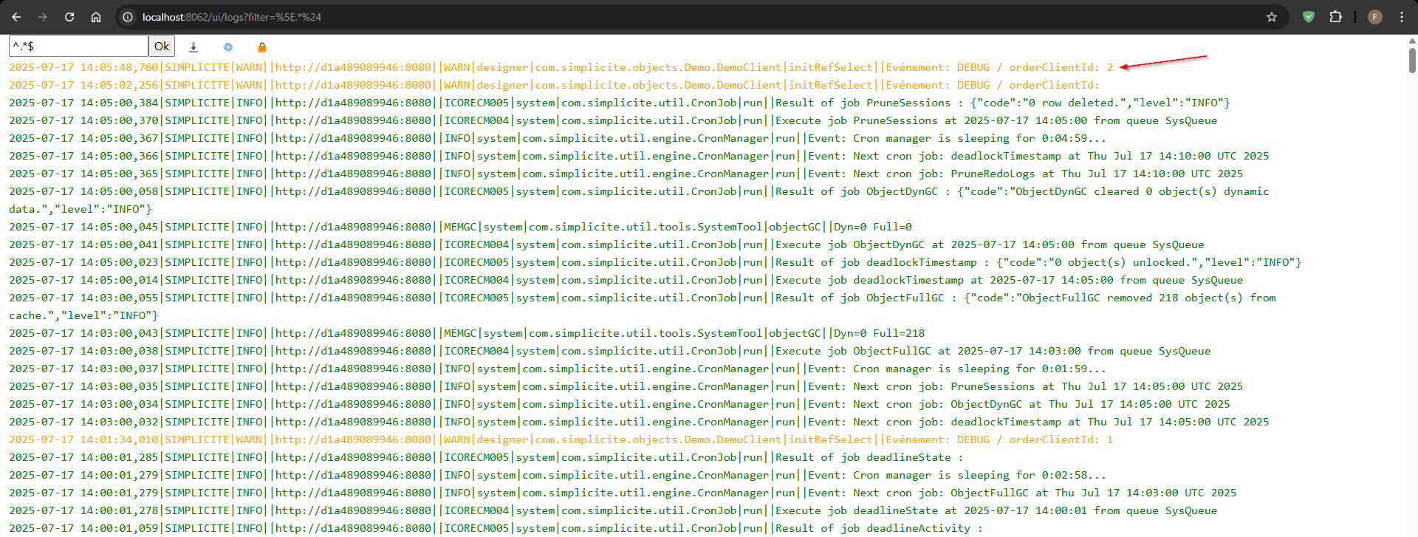This screenshot has height=537, width=1418.
Task: Open the Extensions puzzle menu
Action: [x=1335, y=17]
